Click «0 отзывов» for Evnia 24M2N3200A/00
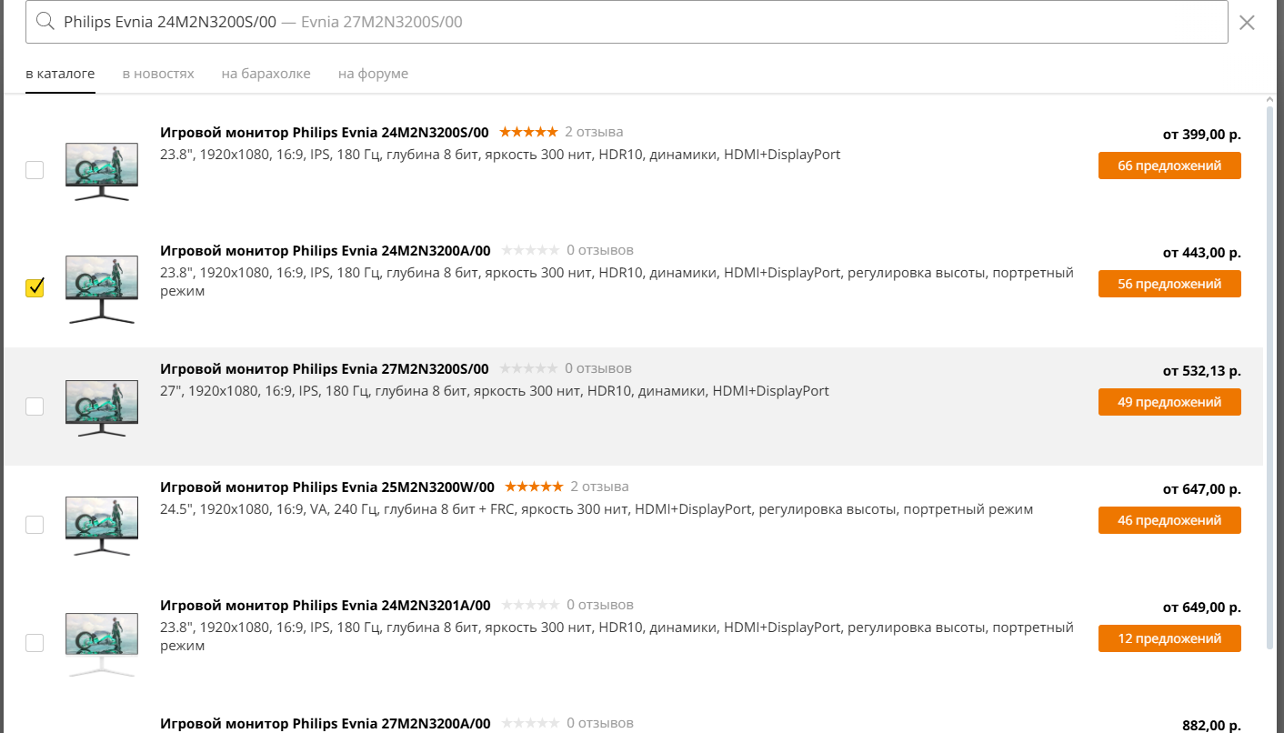The width and height of the screenshot is (1284, 733). coord(600,250)
